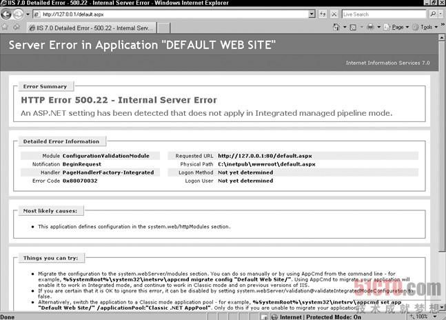Open the Tools menu
This screenshot has height=320, width=446.
pos(425,27)
